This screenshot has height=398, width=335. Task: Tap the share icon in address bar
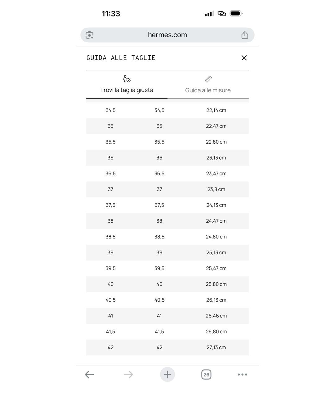pyautogui.click(x=245, y=35)
